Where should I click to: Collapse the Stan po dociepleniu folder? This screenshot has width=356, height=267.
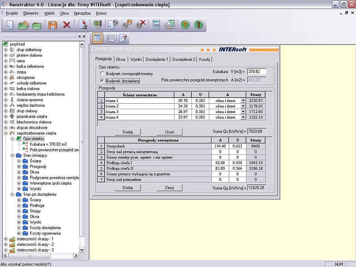click(12, 194)
